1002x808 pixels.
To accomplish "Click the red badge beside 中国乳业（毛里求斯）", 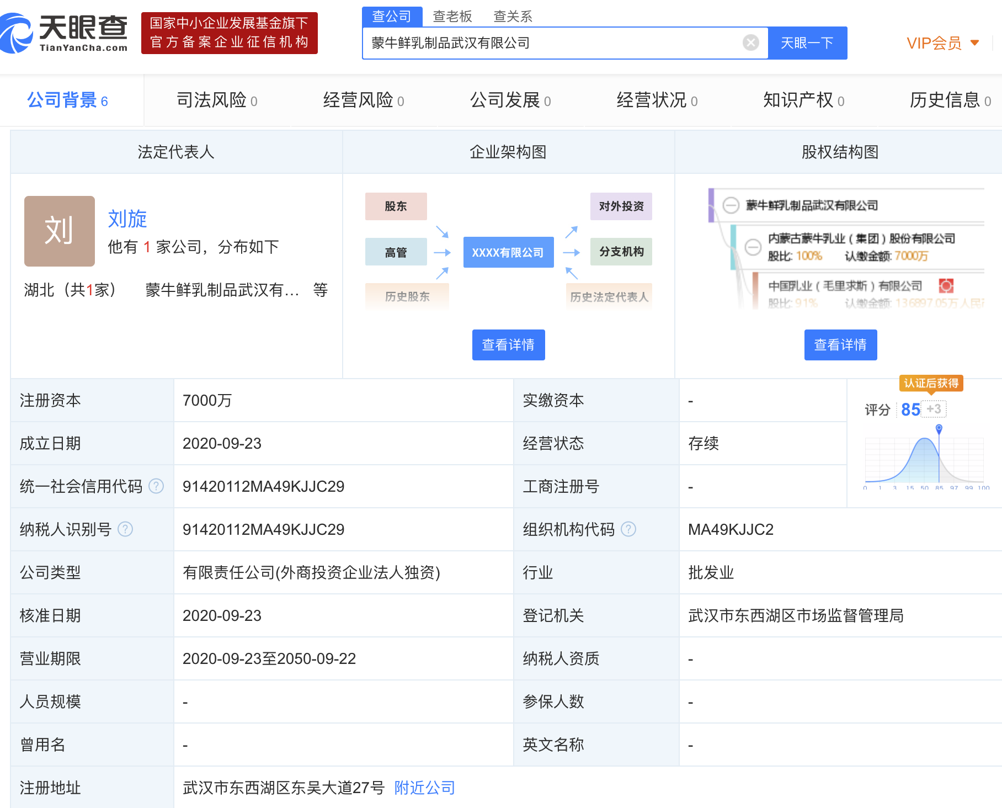I will click(946, 286).
